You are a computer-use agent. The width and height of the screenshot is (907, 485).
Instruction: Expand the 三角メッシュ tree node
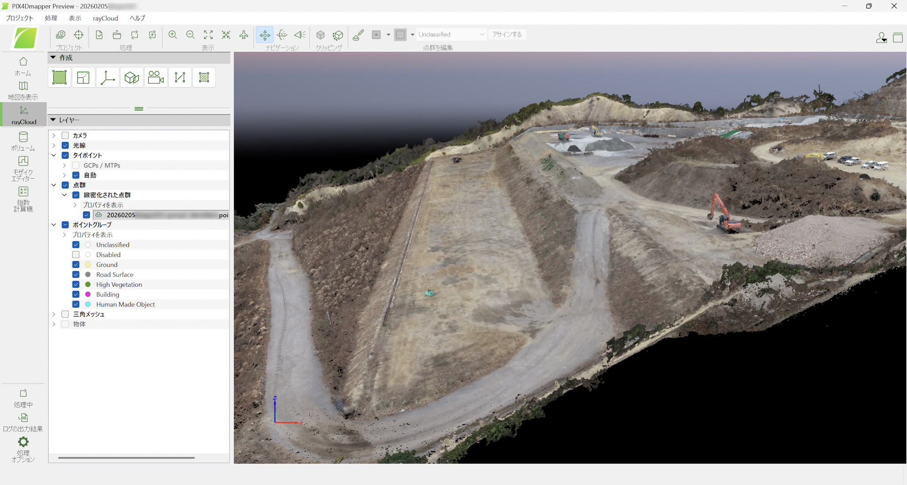54,314
